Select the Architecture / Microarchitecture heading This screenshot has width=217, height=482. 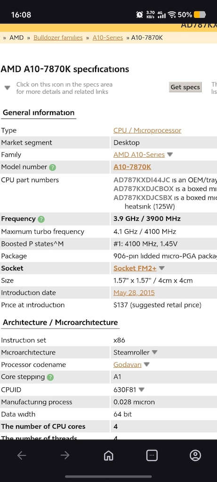(x=60, y=322)
